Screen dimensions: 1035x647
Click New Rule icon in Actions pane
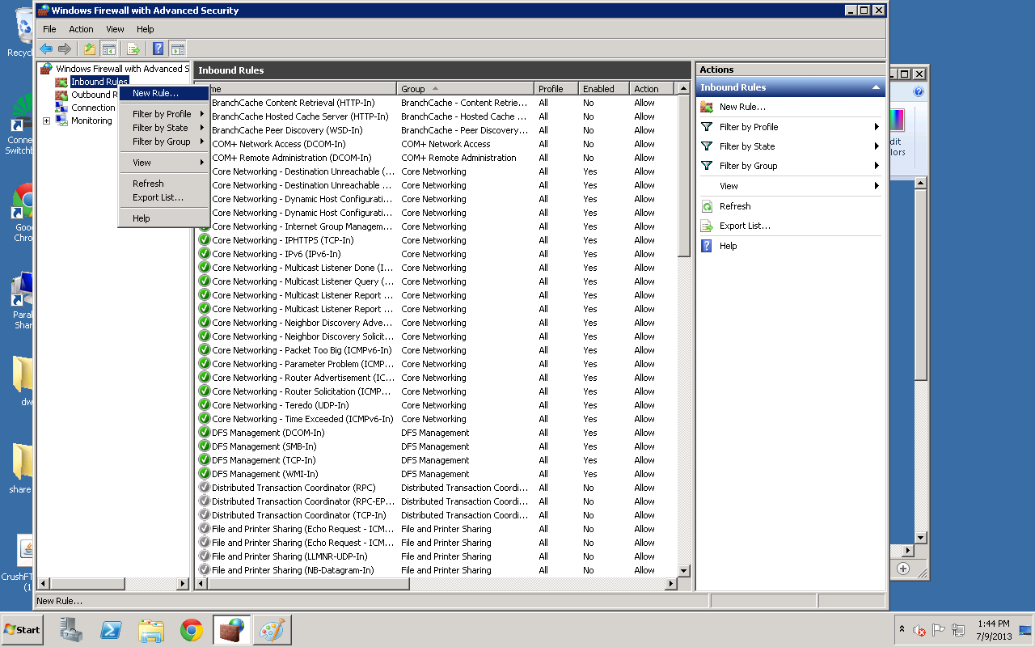coord(707,107)
